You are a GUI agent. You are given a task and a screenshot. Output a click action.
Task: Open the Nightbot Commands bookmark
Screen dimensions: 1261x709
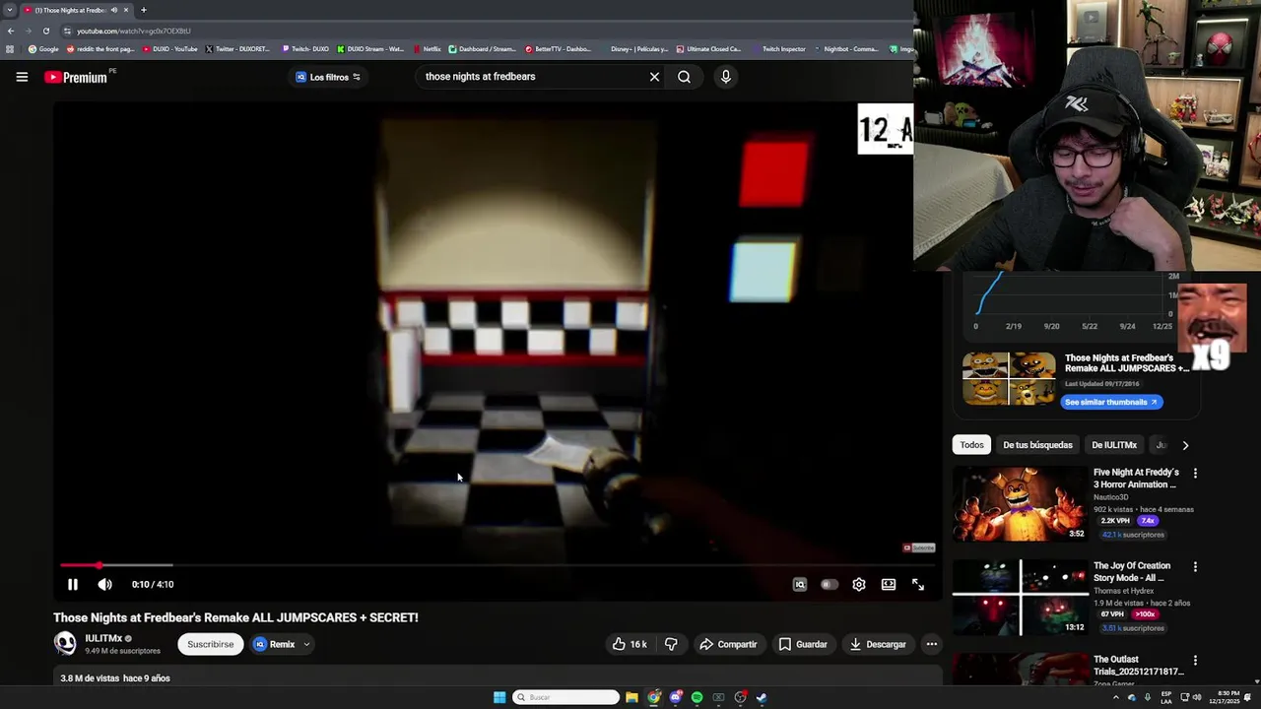point(846,48)
